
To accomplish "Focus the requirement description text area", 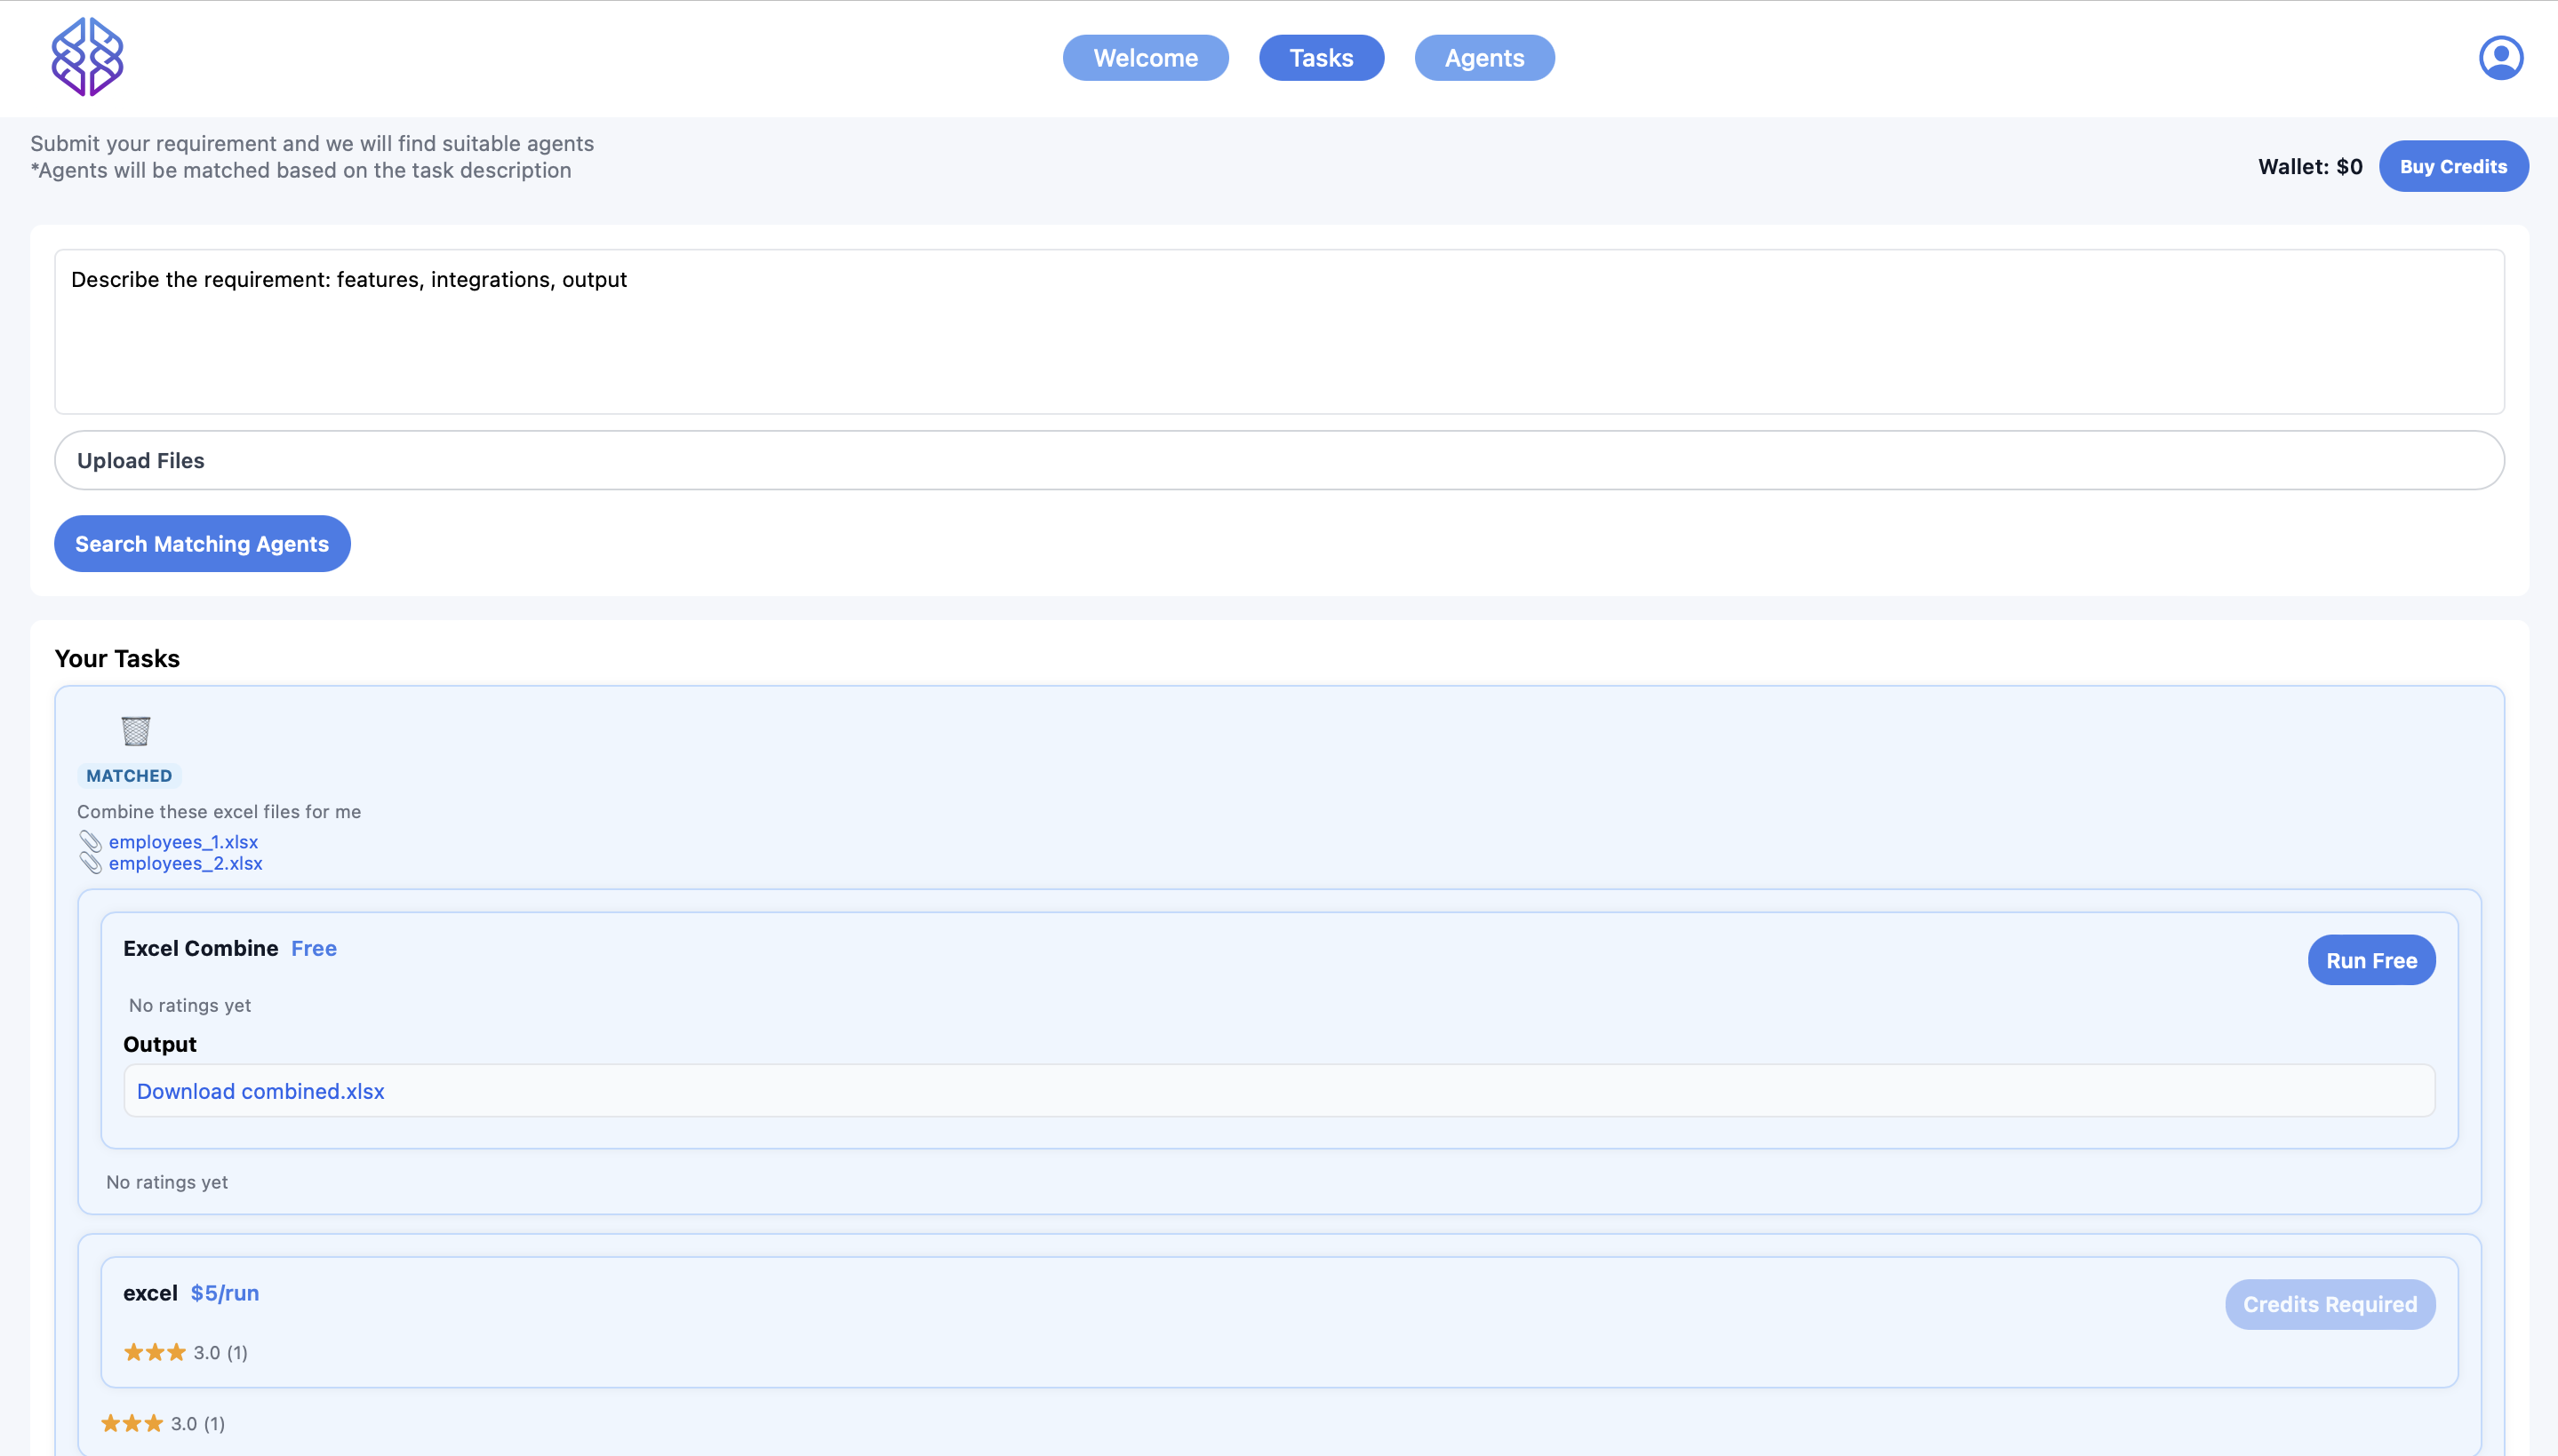I will pyautogui.click(x=1278, y=332).
